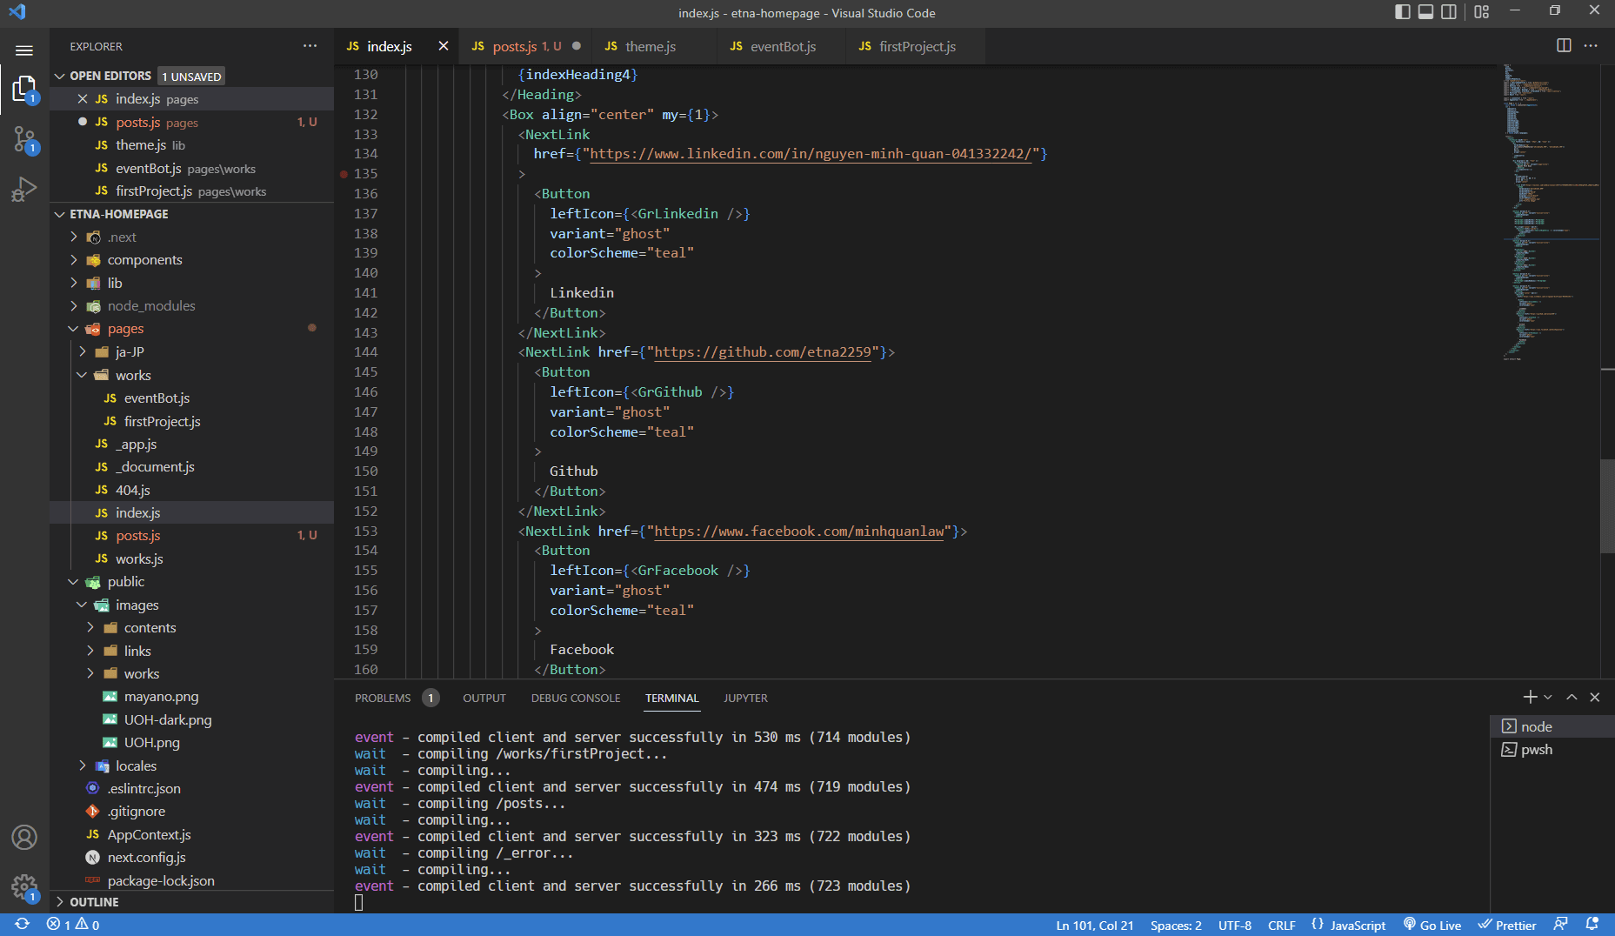Click the Prettier status item
This screenshot has height=936, width=1615.
tap(1507, 925)
